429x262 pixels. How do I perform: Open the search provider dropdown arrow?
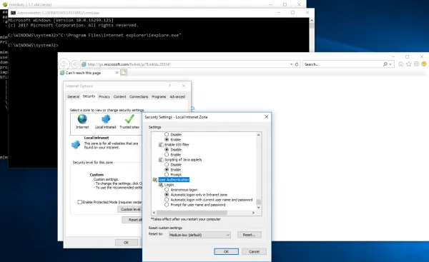(390, 64)
